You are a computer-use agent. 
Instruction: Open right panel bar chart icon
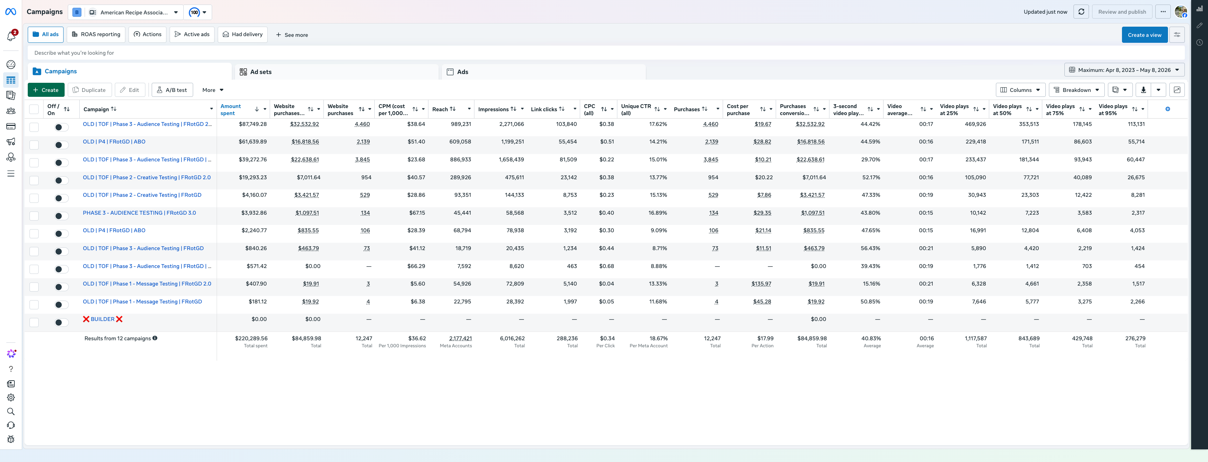point(1200,8)
